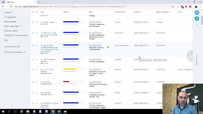Screen dimensions: 203x114
Task: Open row actions menu for Евгений lead
Action: point(36,60)
